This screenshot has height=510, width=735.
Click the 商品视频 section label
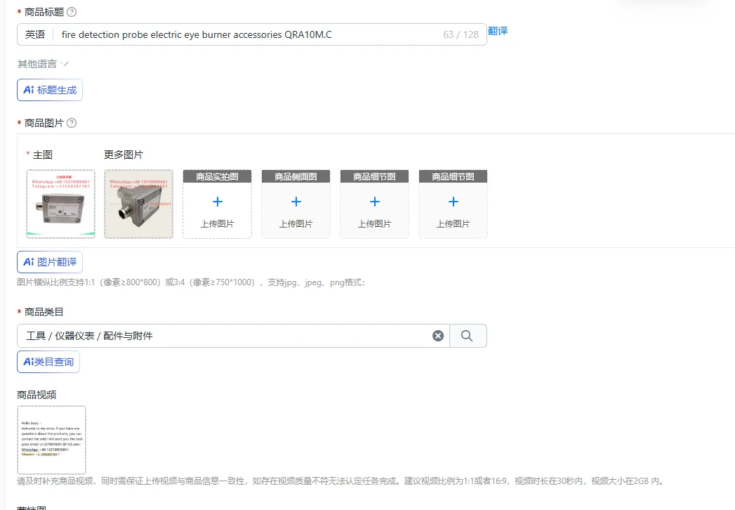pyautogui.click(x=37, y=395)
